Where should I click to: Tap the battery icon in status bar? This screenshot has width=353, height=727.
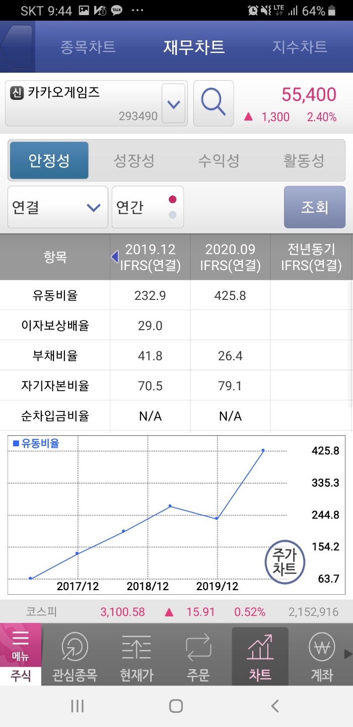point(331,11)
